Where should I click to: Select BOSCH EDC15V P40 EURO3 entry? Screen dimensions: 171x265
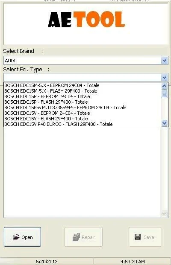click(59, 124)
